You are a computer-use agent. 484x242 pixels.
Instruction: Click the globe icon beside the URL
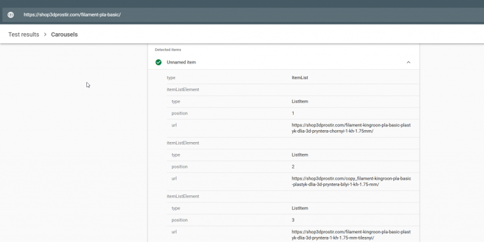(11, 15)
